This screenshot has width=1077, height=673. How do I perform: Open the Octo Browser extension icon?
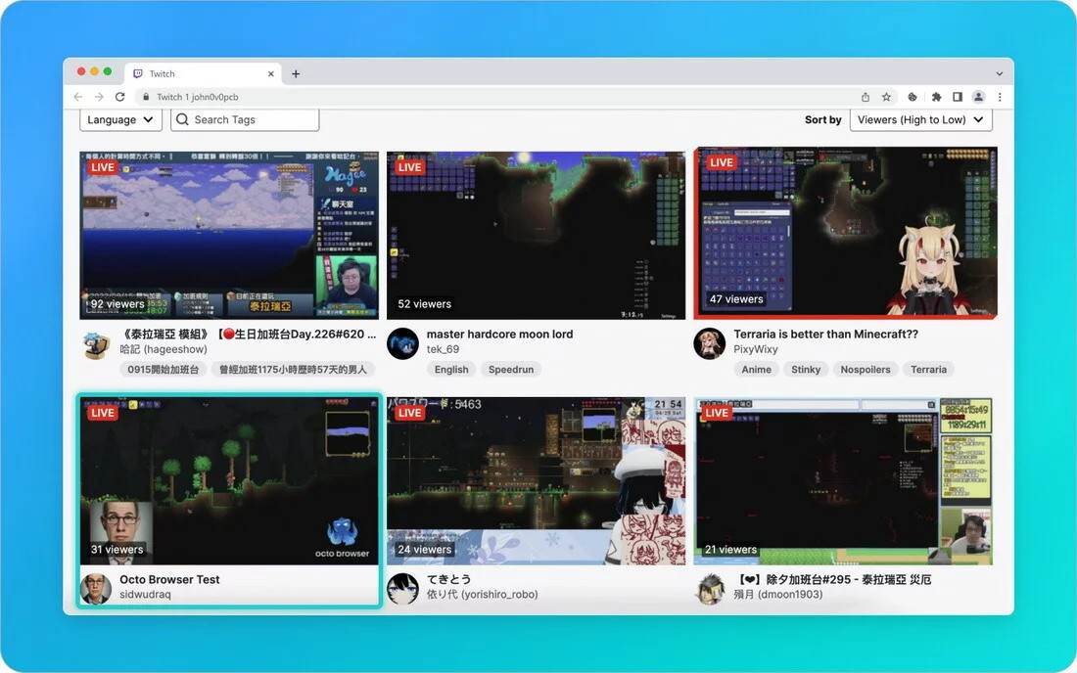pyautogui.click(x=913, y=97)
